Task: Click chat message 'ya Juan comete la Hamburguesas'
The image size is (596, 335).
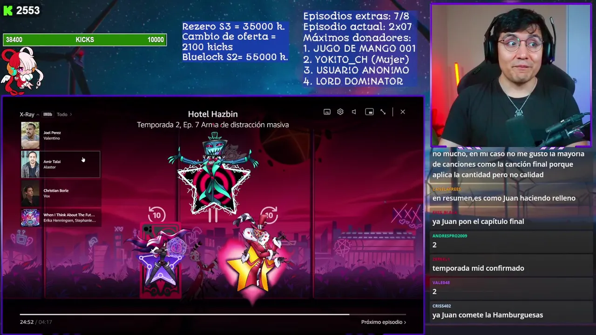Action: (x=488, y=315)
